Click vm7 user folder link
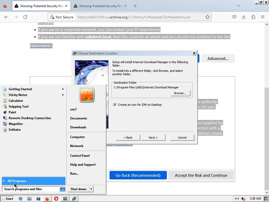This screenshot has height=202, width=269. [74, 109]
